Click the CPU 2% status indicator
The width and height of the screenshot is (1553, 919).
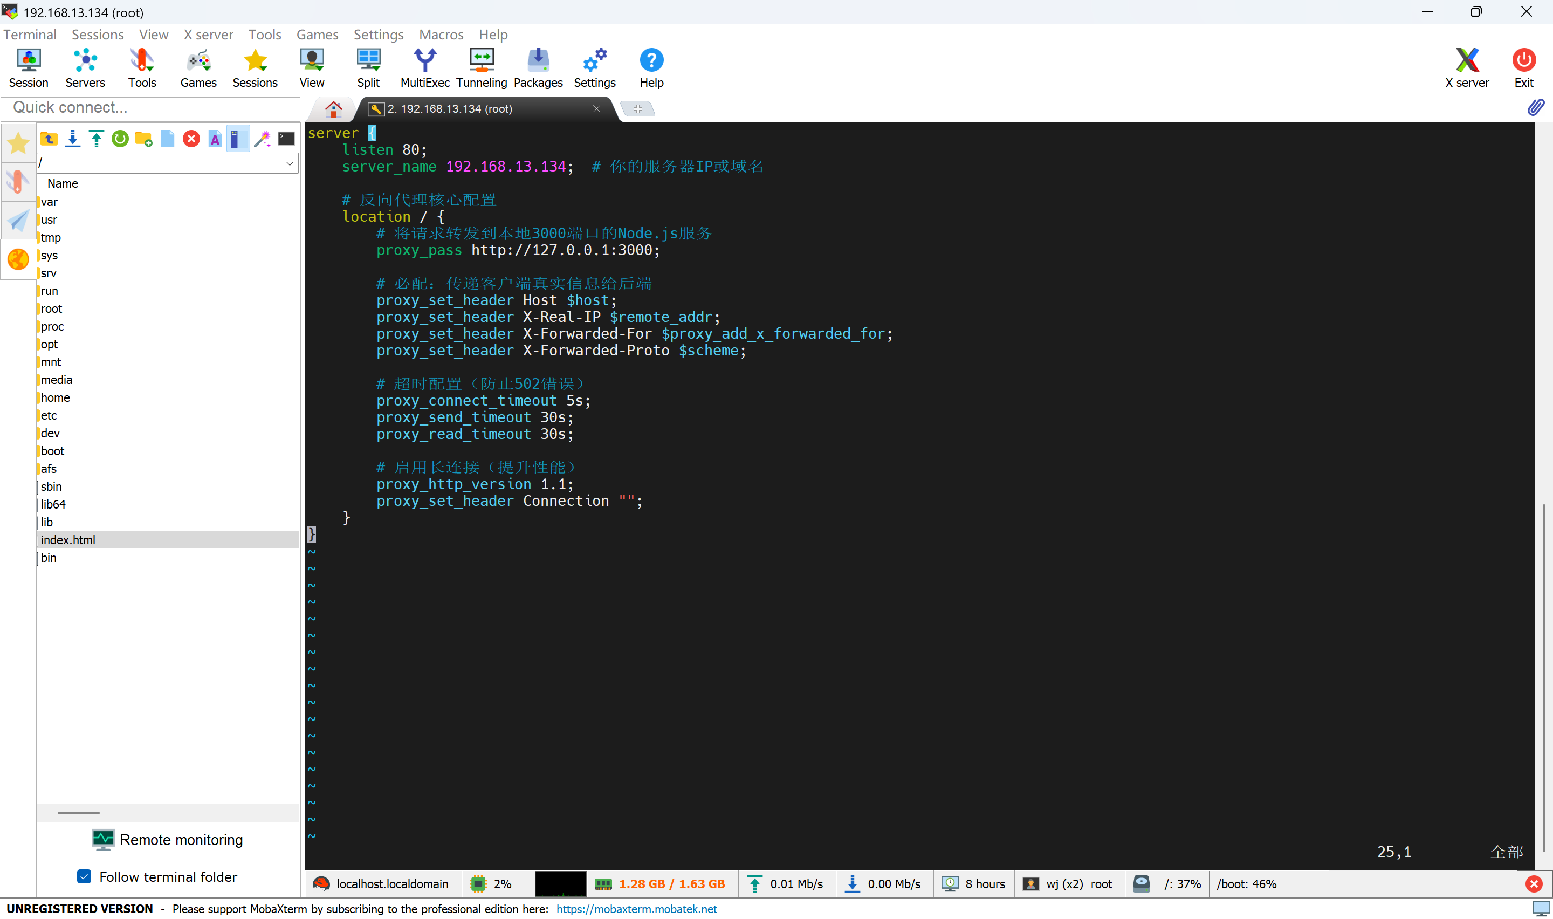point(491,884)
